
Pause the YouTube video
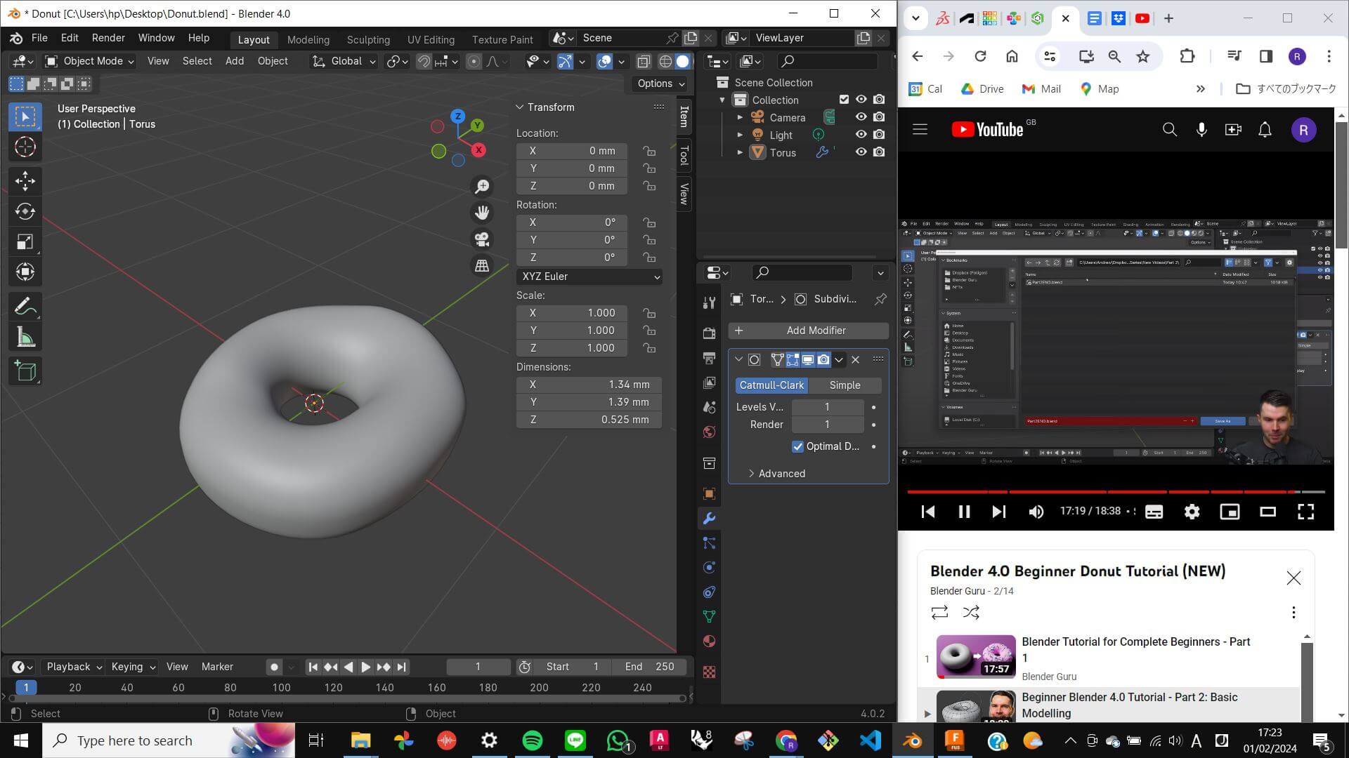(x=964, y=512)
